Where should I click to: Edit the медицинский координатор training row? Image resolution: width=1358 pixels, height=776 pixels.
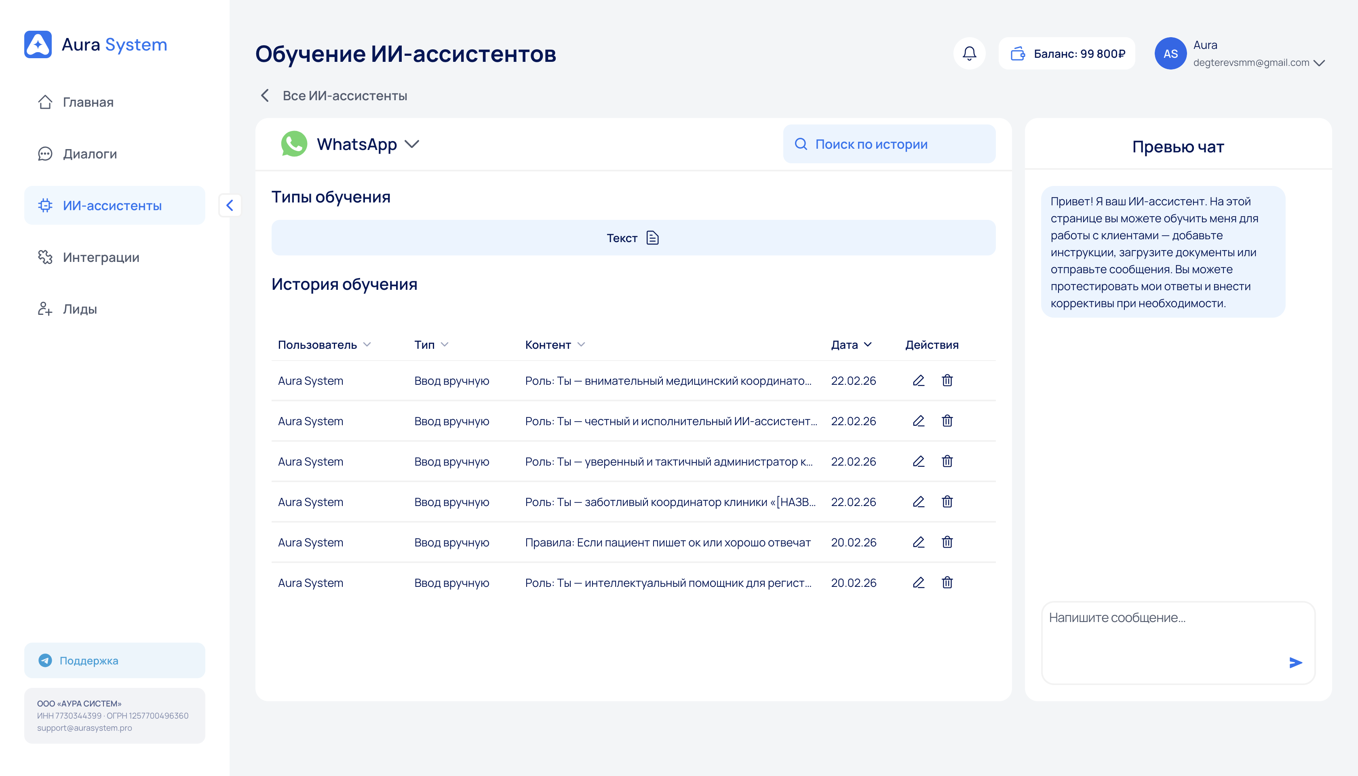click(x=918, y=381)
